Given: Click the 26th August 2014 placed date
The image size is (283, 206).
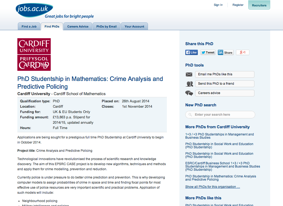Looking at the screenshot, I should [x=136, y=101].
